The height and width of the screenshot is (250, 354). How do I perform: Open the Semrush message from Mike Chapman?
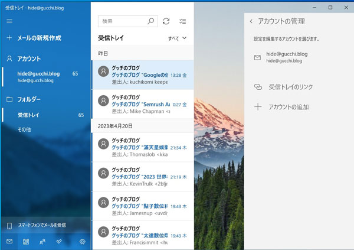point(143,104)
